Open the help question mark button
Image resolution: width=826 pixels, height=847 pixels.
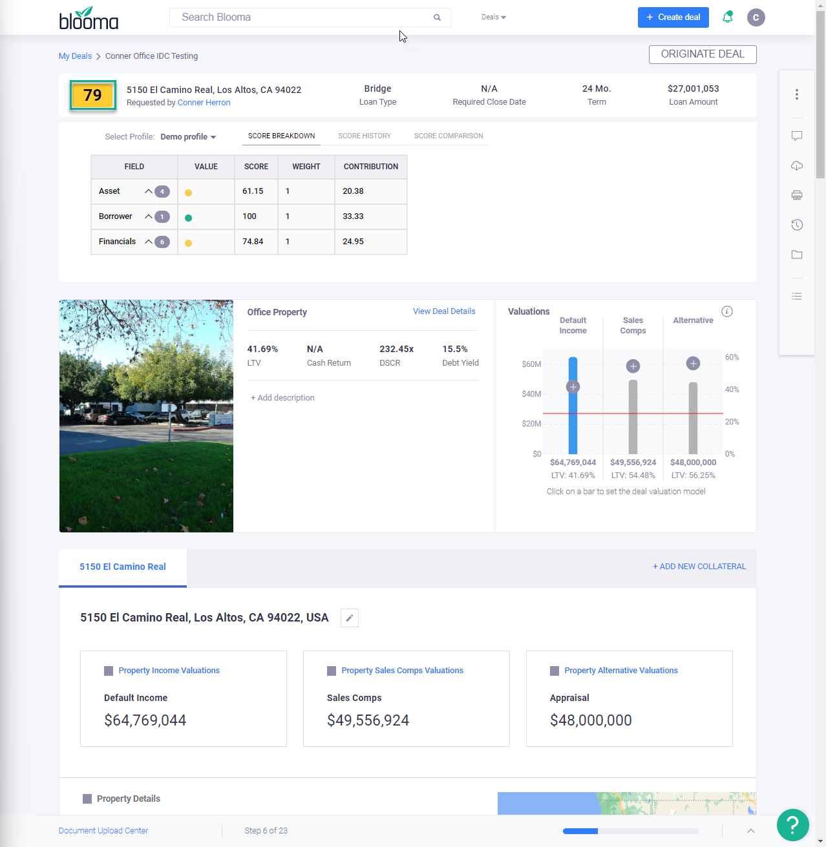(793, 825)
